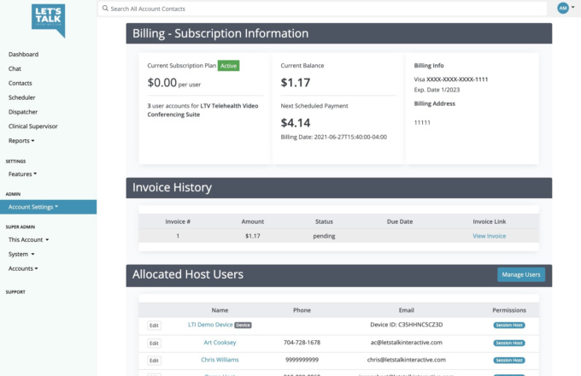581x376 pixels.
Task: Collapse the Account Settings menu
Action: pyautogui.click(x=33, y=207)
